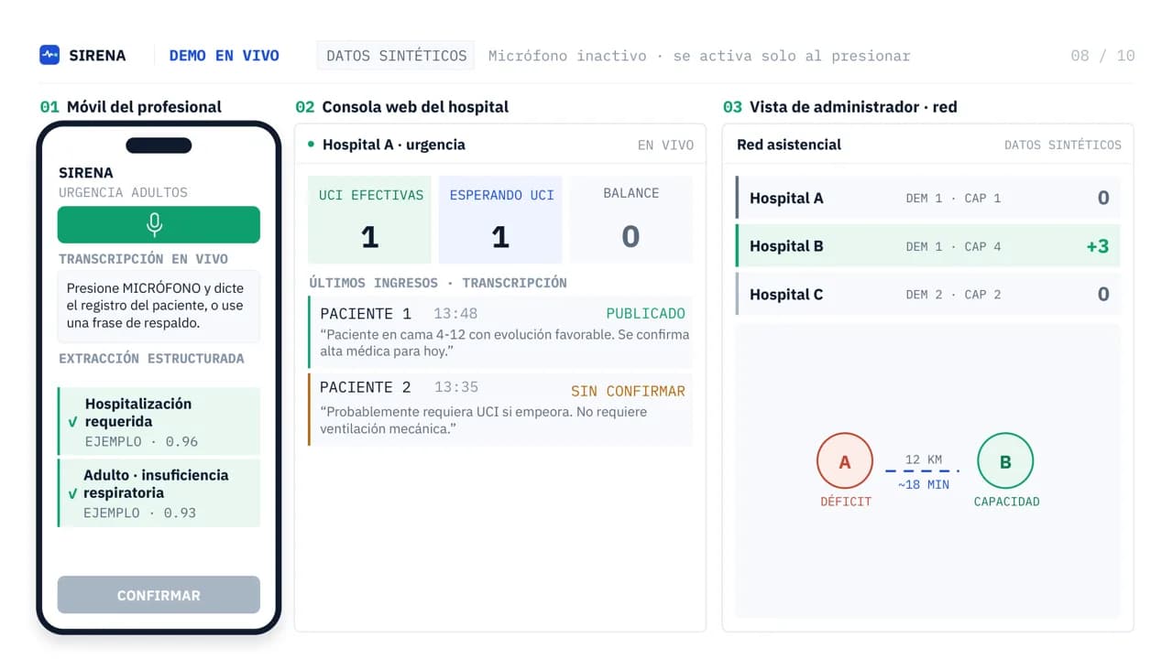Screen dimensions: 1173x659
Task: Select the Hospital B row with +3
Action: (x=927, y=246)
